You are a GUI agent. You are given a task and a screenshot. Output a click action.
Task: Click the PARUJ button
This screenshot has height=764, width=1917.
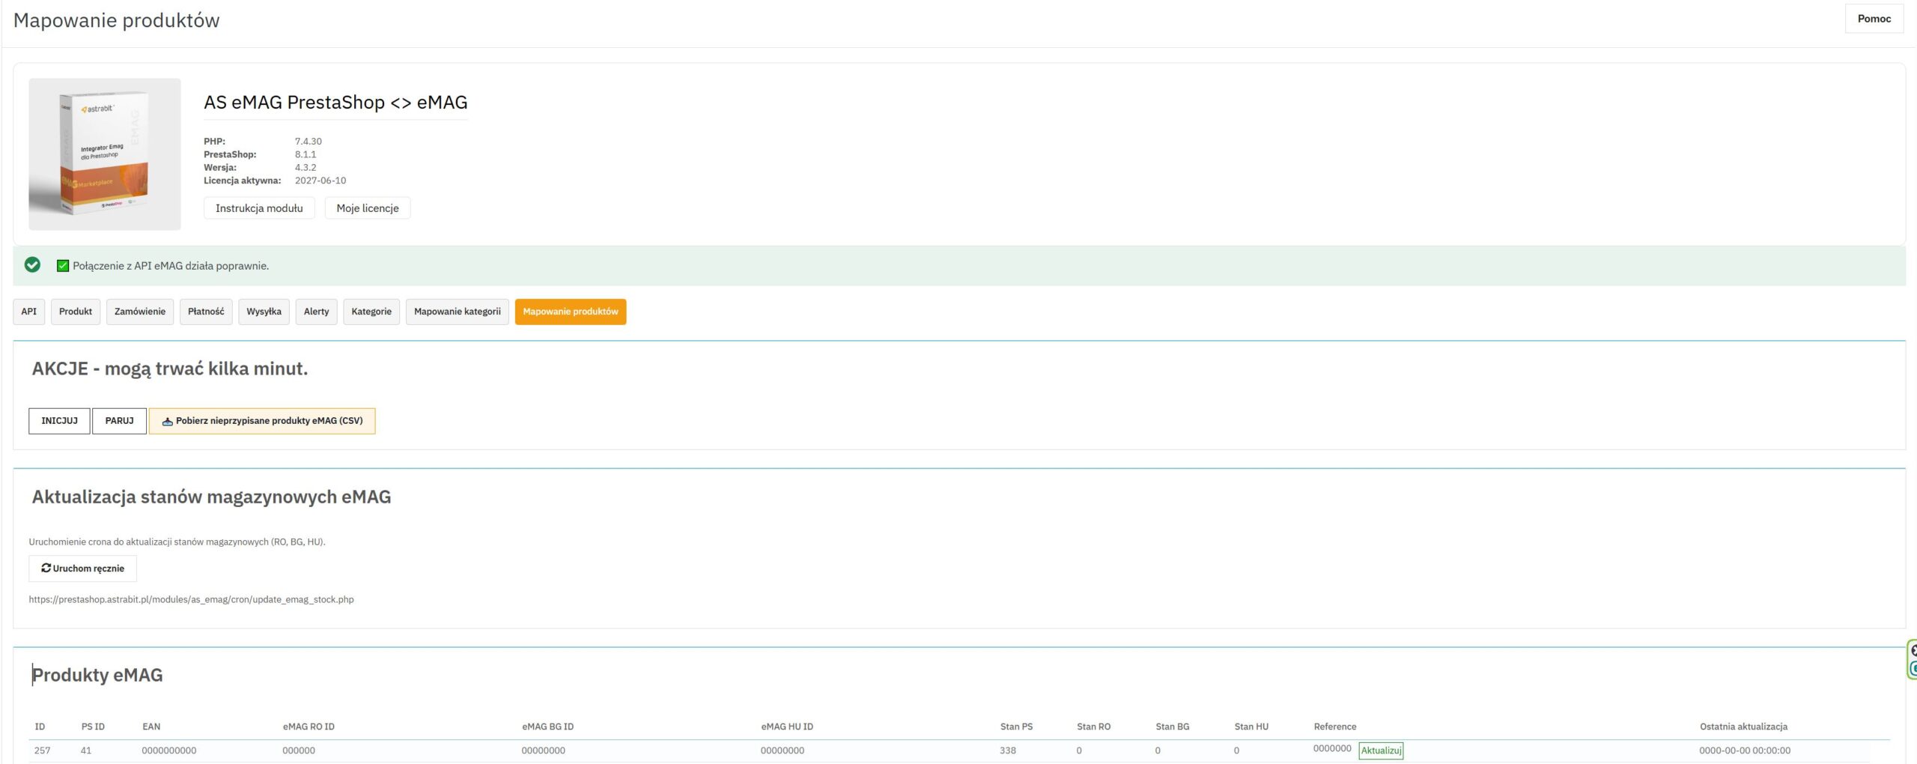click(x=119, y=421)
